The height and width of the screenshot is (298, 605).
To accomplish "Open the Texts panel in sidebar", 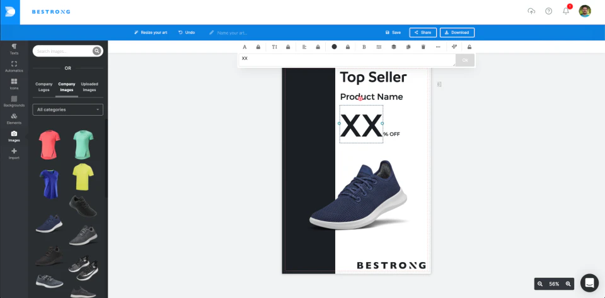I will (14, 49).
